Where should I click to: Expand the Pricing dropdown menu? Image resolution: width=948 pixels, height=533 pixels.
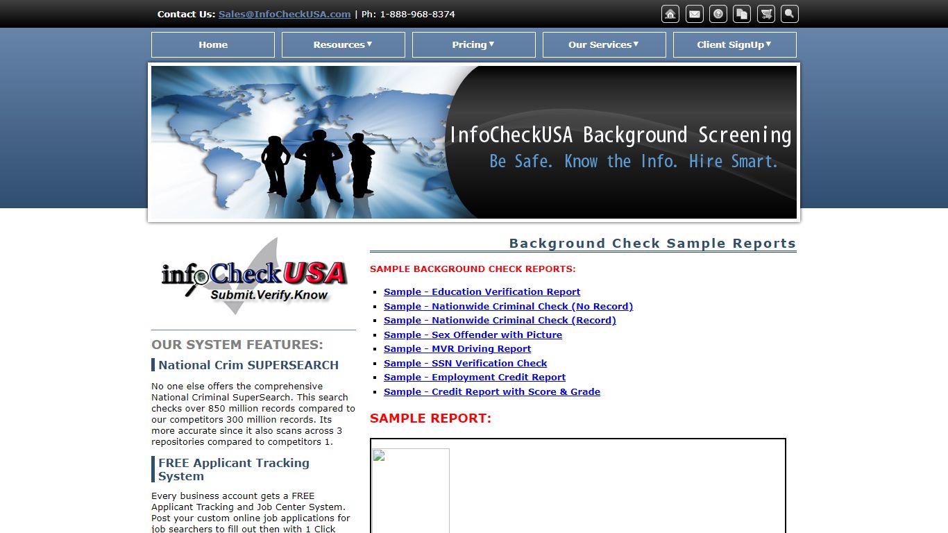point(474,44)
